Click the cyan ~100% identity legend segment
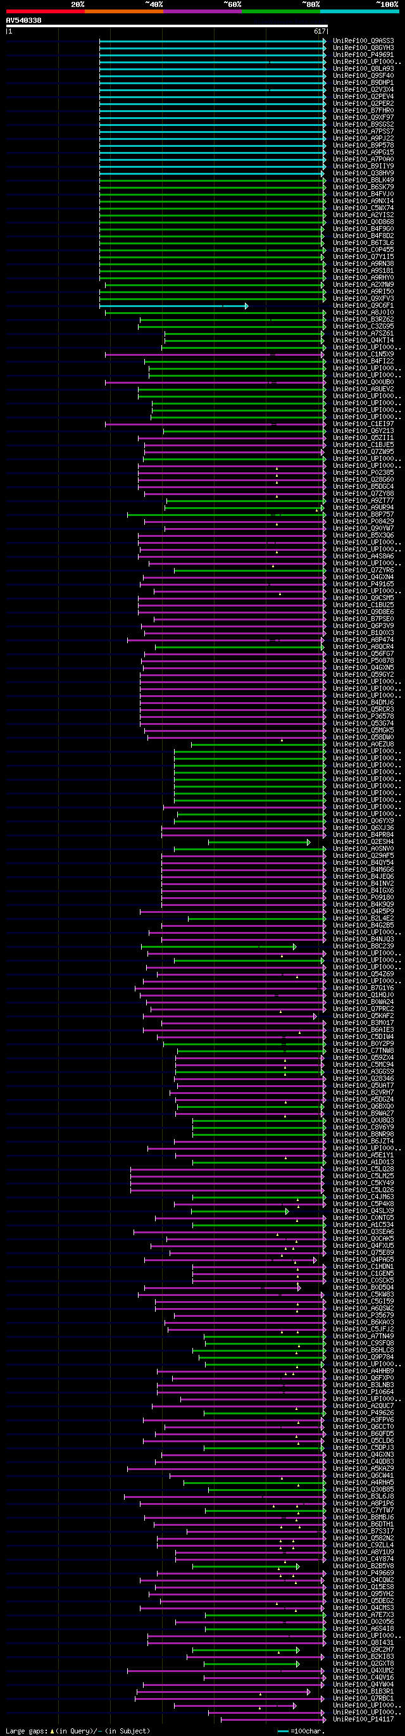The height and width of the screenshot is (1736, 405). point(359,11)
